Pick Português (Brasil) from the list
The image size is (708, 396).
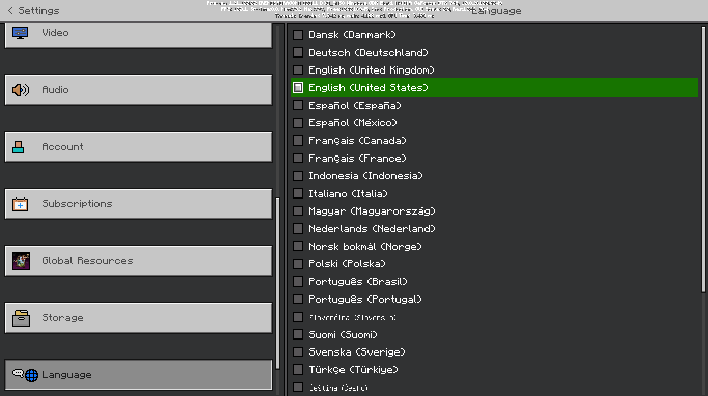click(494, 281)
